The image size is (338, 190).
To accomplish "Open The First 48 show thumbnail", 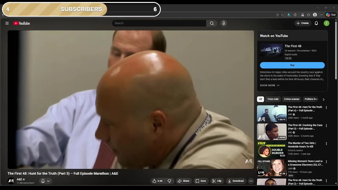I will [x=271, y=50].
